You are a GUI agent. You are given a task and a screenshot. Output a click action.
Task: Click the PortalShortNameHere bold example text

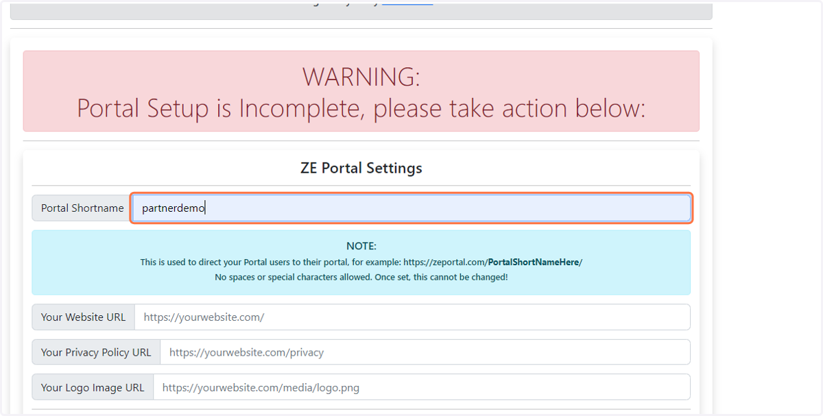click(534, 262)
